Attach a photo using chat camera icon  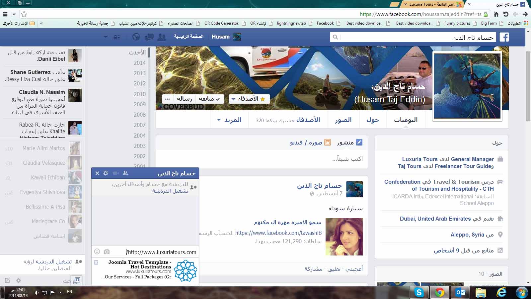(x=107, y=252)
